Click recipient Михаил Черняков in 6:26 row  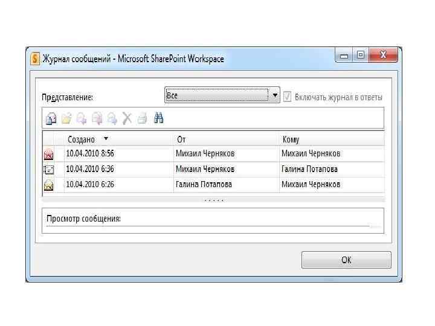pyautogui.click(x=311, y=184)
